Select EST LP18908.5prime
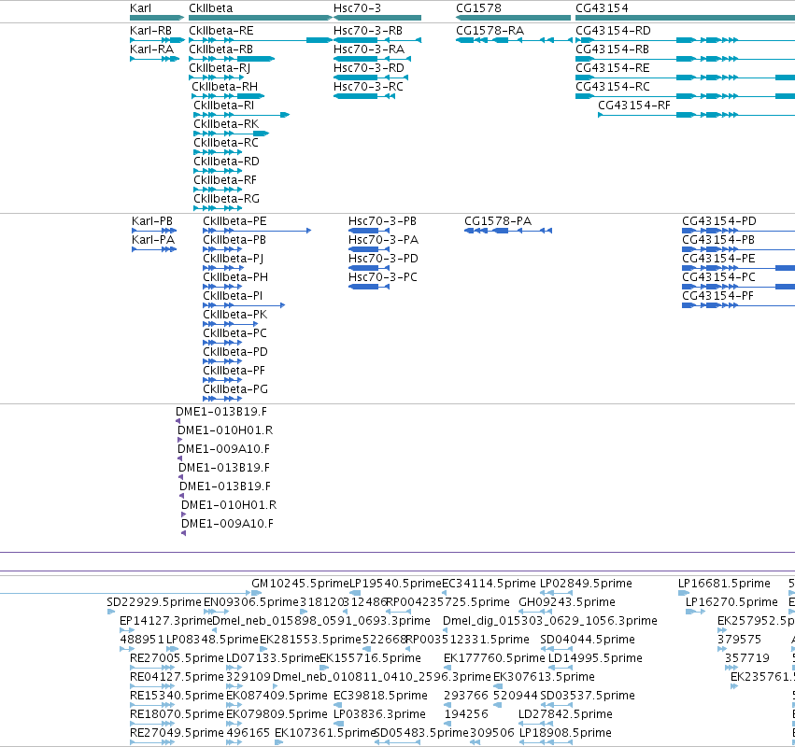 click(566, 733)
